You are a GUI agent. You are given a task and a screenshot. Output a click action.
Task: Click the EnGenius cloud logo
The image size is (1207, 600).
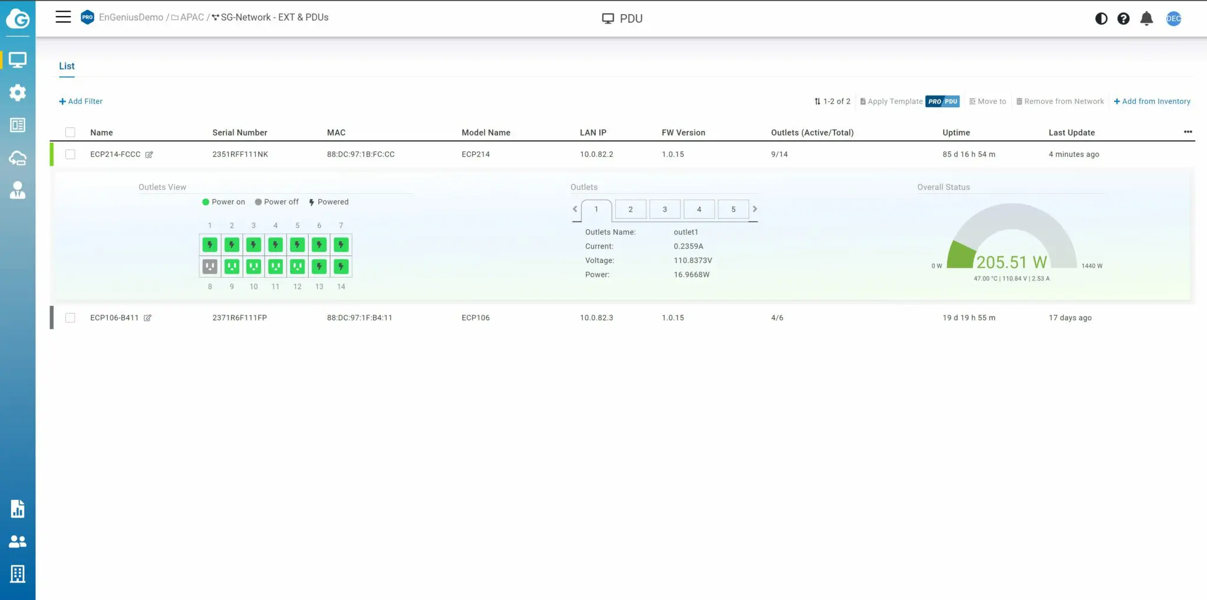pyautogui.click(x=18, y=19)
